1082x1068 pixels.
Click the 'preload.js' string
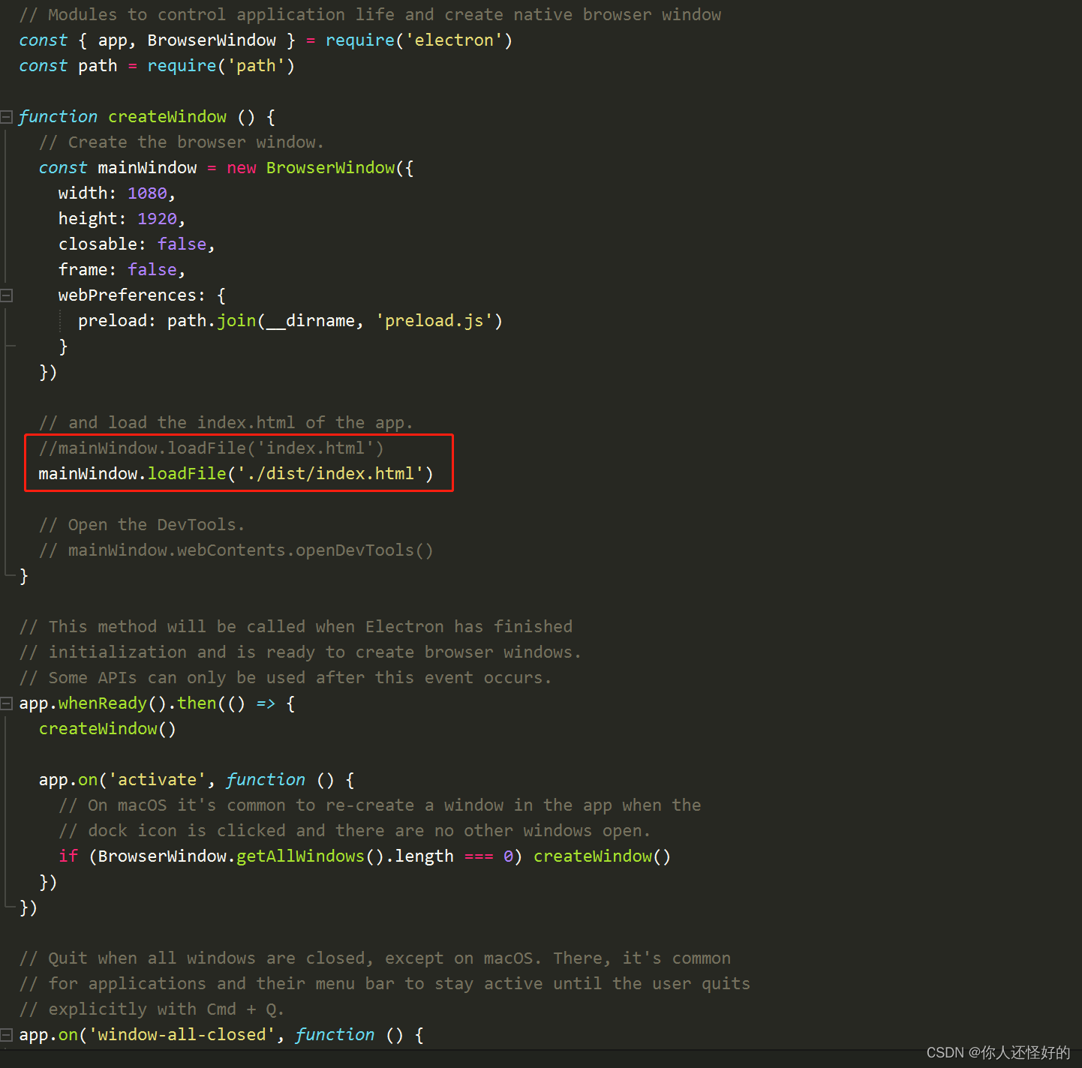pos(434,321)
